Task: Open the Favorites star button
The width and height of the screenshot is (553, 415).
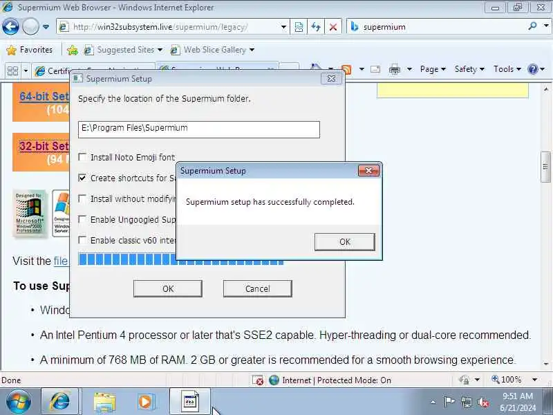Action: click(30, 50)
